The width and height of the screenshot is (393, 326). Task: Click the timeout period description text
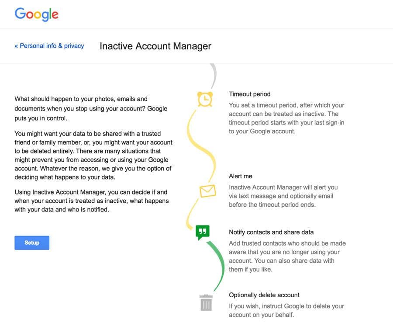coord(286,118)
